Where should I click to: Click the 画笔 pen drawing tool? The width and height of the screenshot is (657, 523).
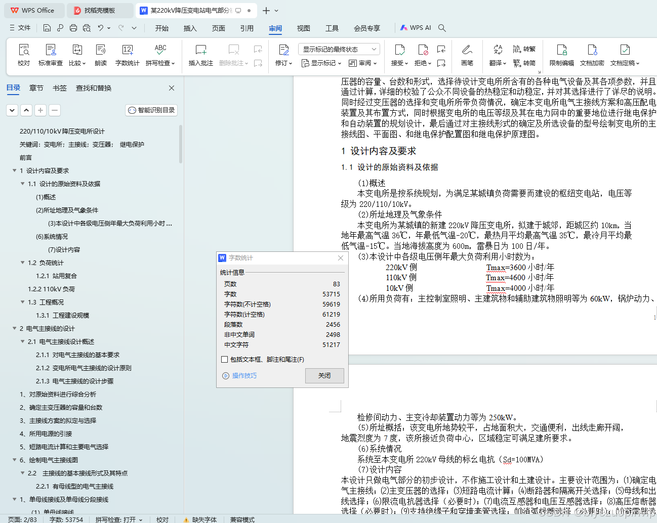(x=467, y=55)
